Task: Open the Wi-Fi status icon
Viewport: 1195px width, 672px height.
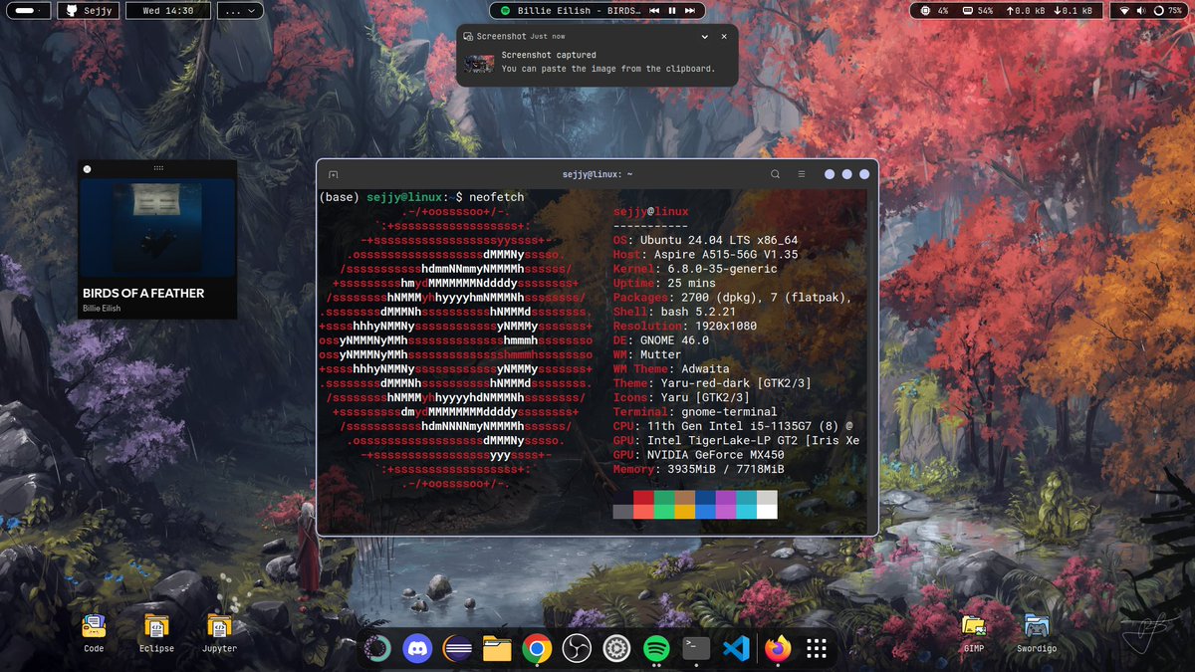Action: pos(1125,11)
